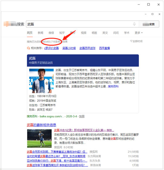
Task: Open news headline 武磊冲击1纪录
Action: tap(84, 130)
